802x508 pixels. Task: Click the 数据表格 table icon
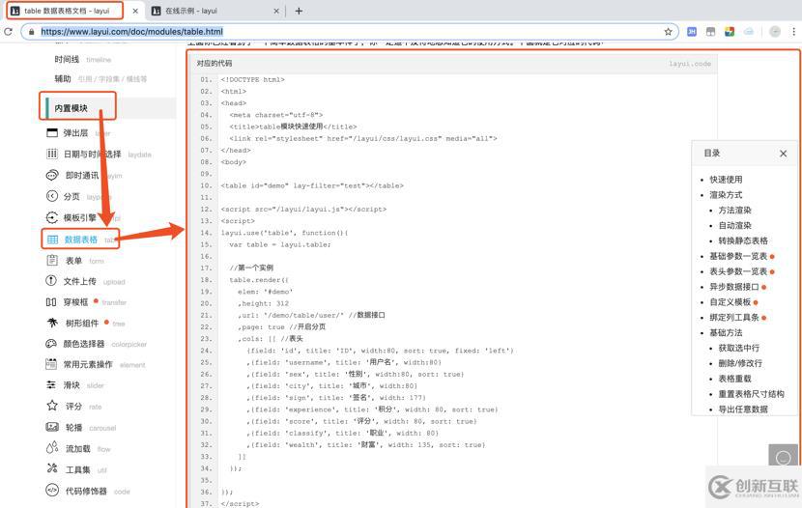point(53,240)
